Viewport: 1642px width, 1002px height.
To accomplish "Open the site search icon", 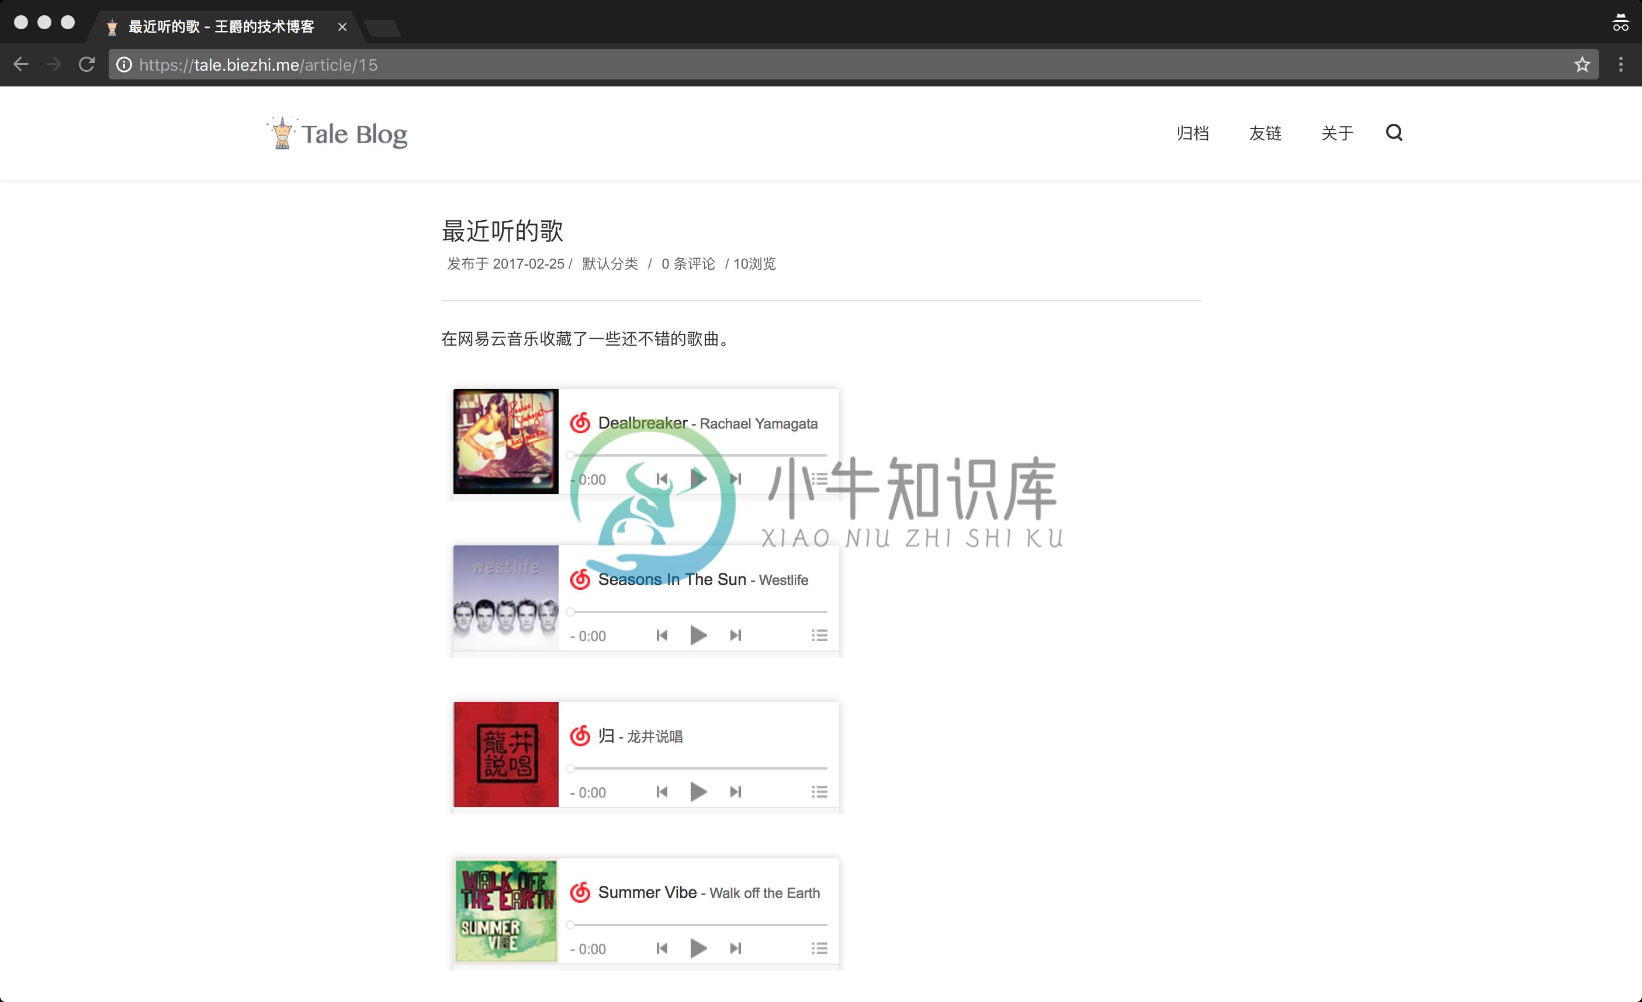I will [x=1394, y=133].
